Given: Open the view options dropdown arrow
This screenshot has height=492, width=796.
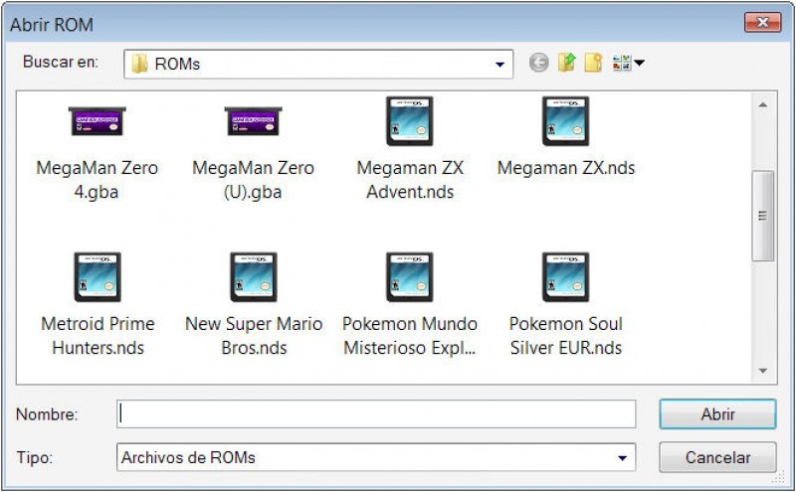Looking at the screenshot, I should pos(639,63).
